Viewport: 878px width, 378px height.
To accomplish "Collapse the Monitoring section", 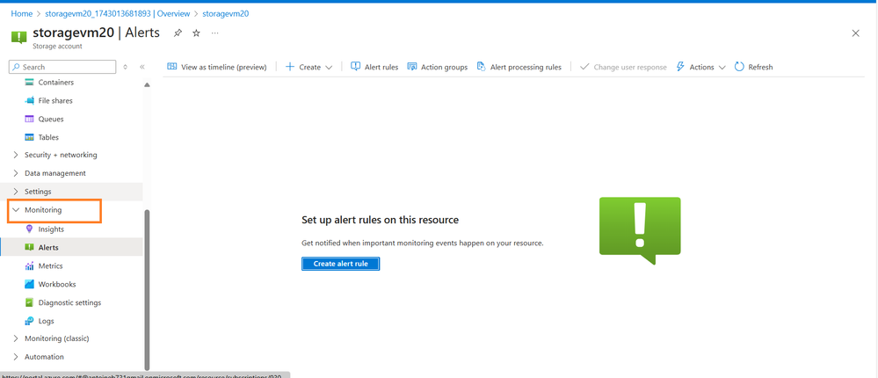I will pos(16,210).
